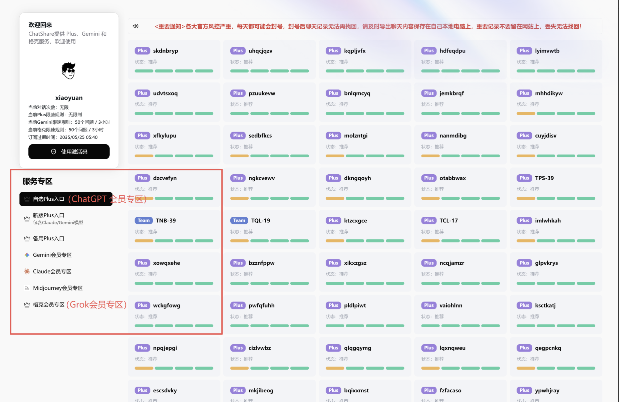Click the 使用激活码 button
Image resolution: width=619 pixels, height=402 pixels.
coord(69,152)
